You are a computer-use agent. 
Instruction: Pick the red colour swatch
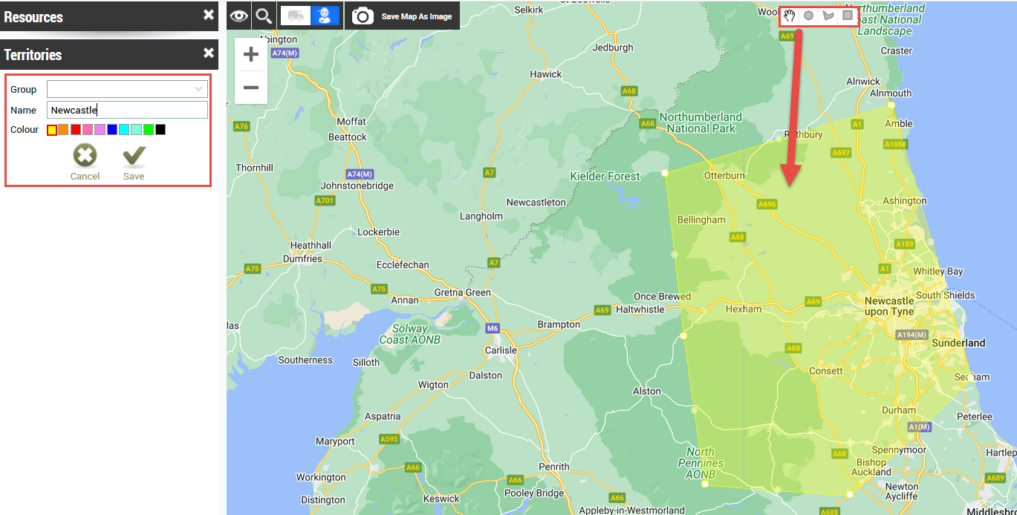tap(76, 130)
